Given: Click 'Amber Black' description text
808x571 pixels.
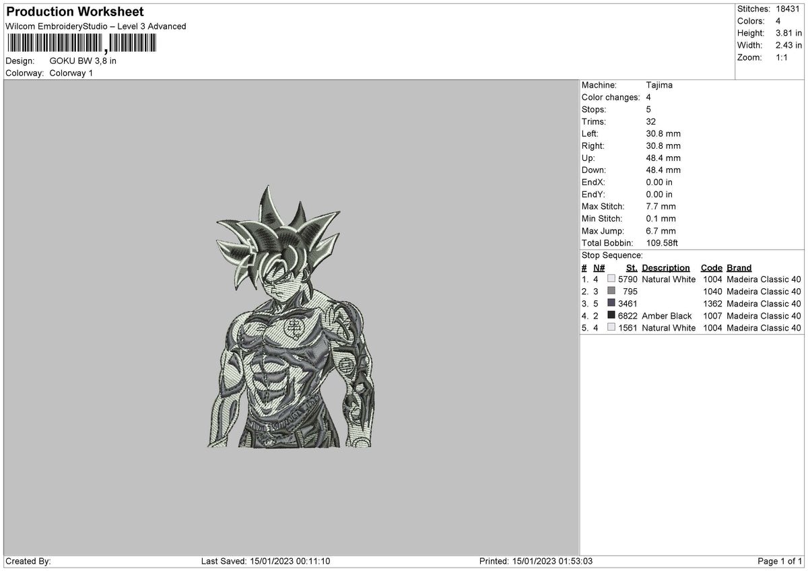Looking at the screenshot, I should pos(667,316).
